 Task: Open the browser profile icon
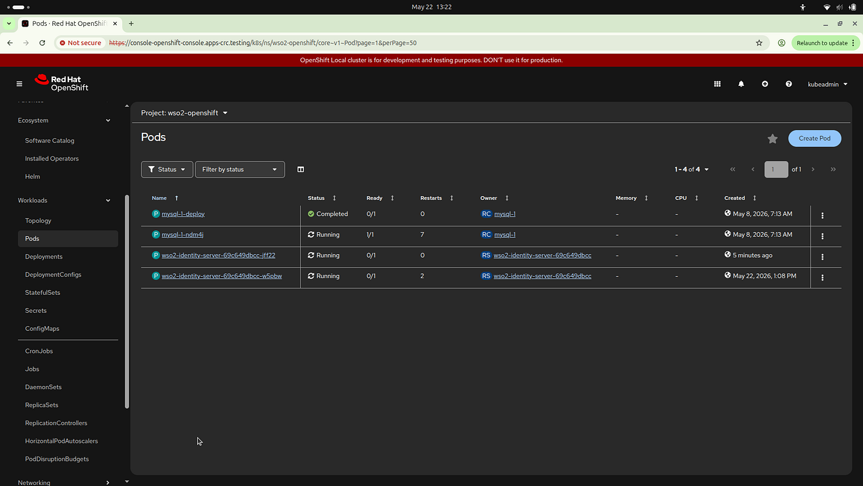[x=781, y=43]
